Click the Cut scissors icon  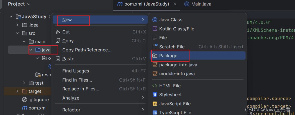click(x=58, y=32)
